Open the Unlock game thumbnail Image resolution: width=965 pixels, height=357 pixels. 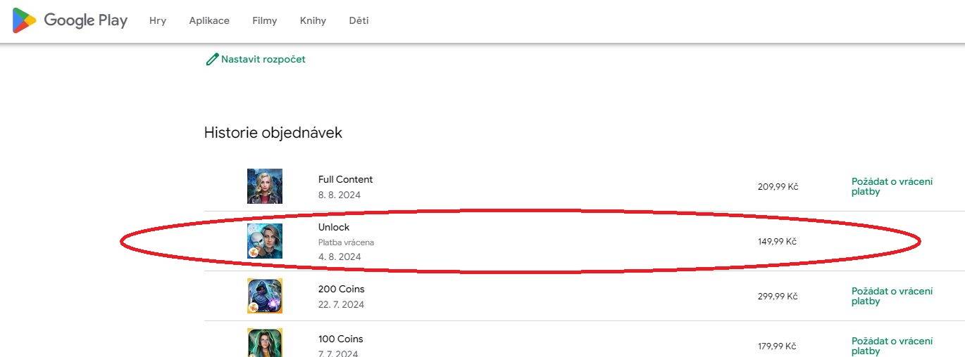point(265,241)
